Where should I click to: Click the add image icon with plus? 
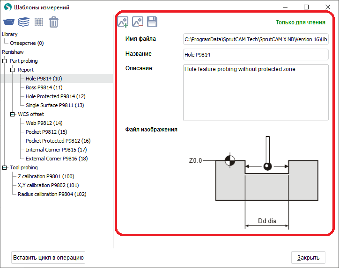123,22
